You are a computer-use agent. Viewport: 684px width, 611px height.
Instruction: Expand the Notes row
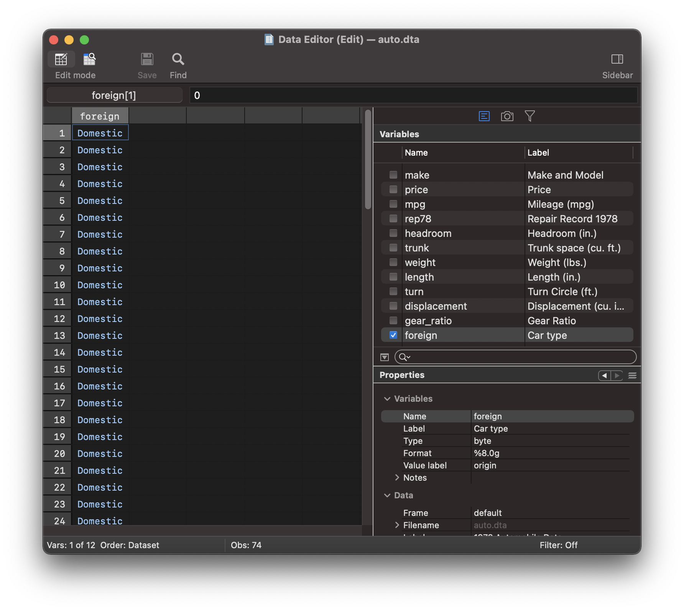coord(397,478)
